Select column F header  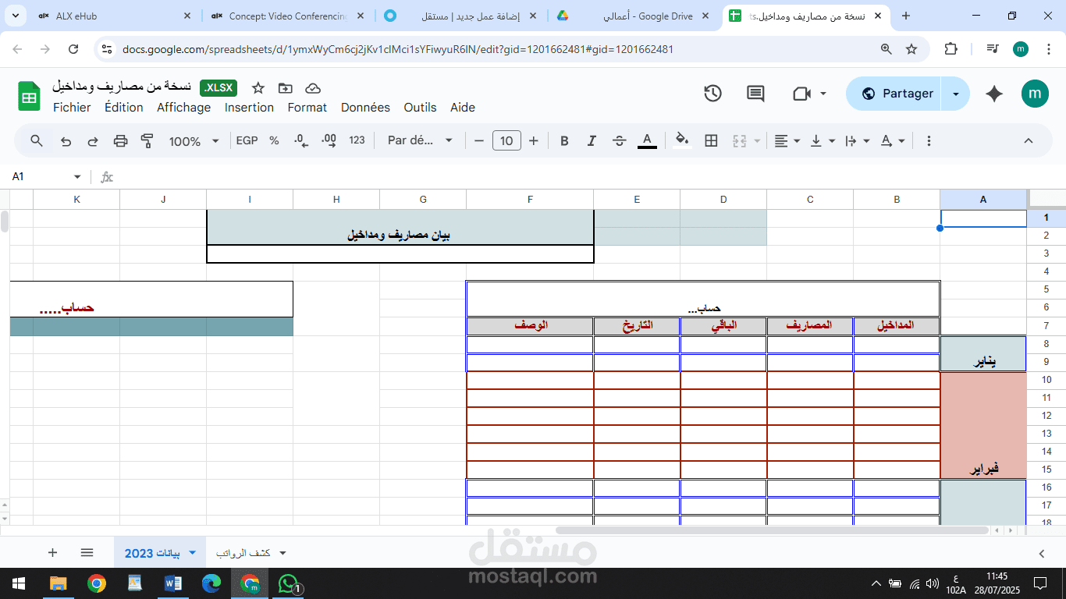click(530, 200)
